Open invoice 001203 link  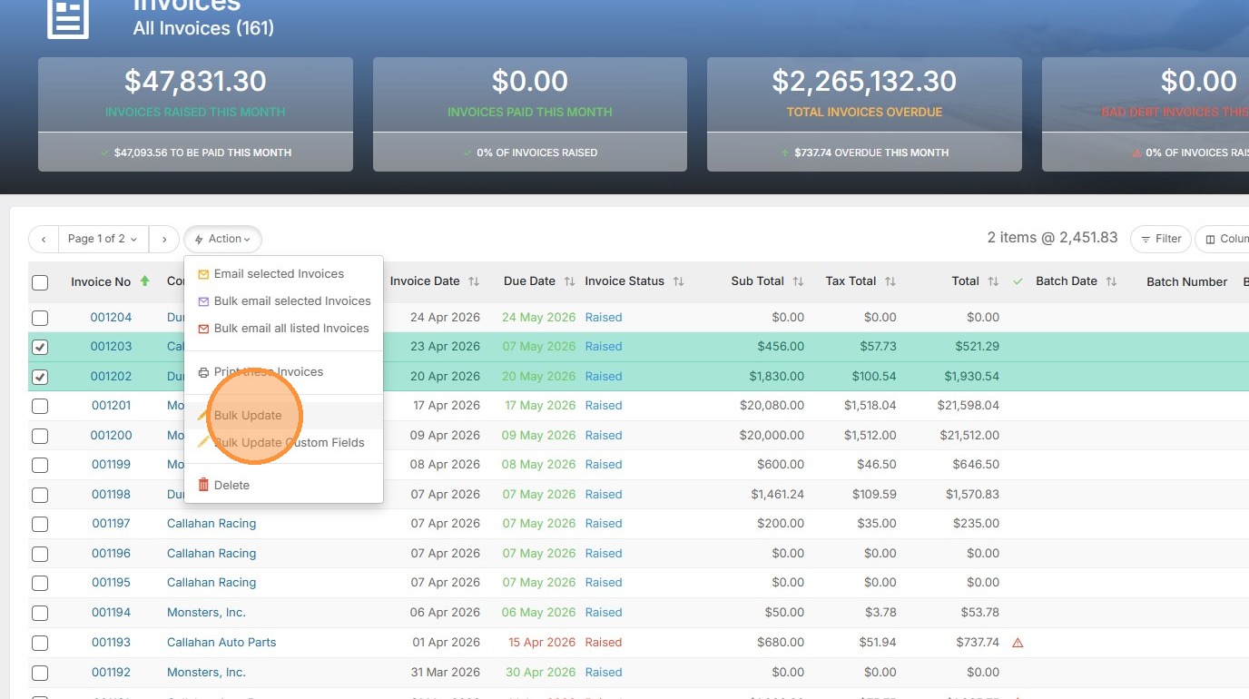(112, 347)
